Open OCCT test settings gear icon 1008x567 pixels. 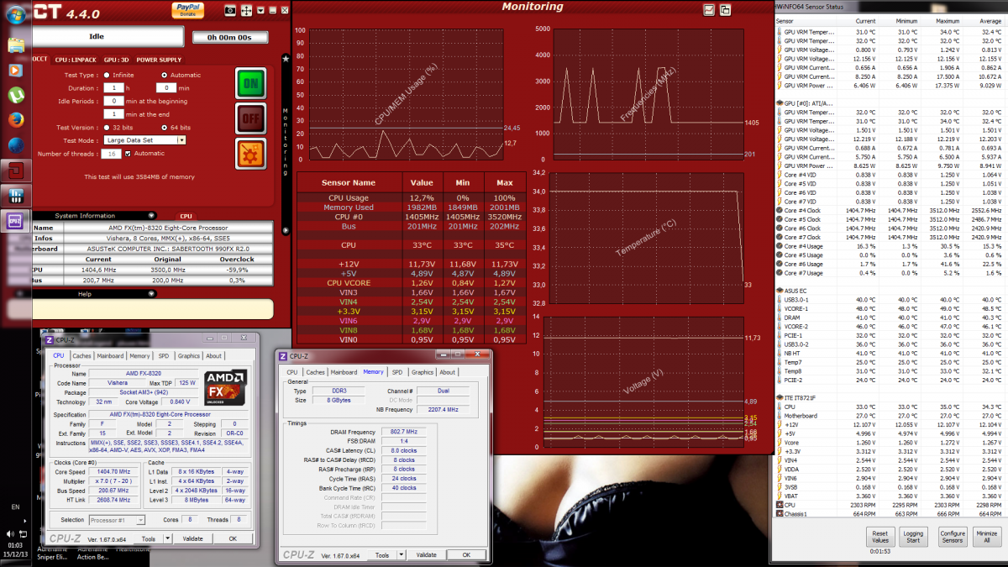(250, 154)
